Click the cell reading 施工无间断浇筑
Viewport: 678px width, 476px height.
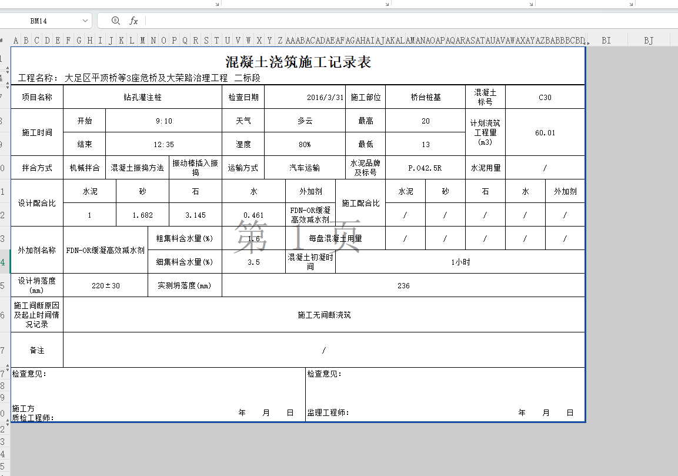(324, 315)
